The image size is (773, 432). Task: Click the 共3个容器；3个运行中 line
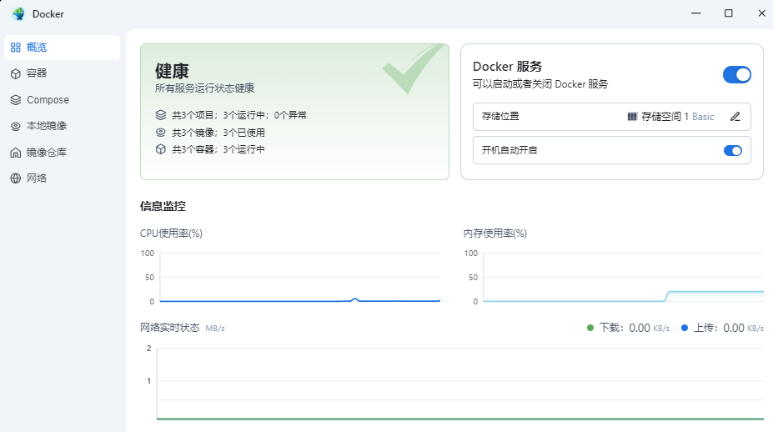tap(218, 149)
